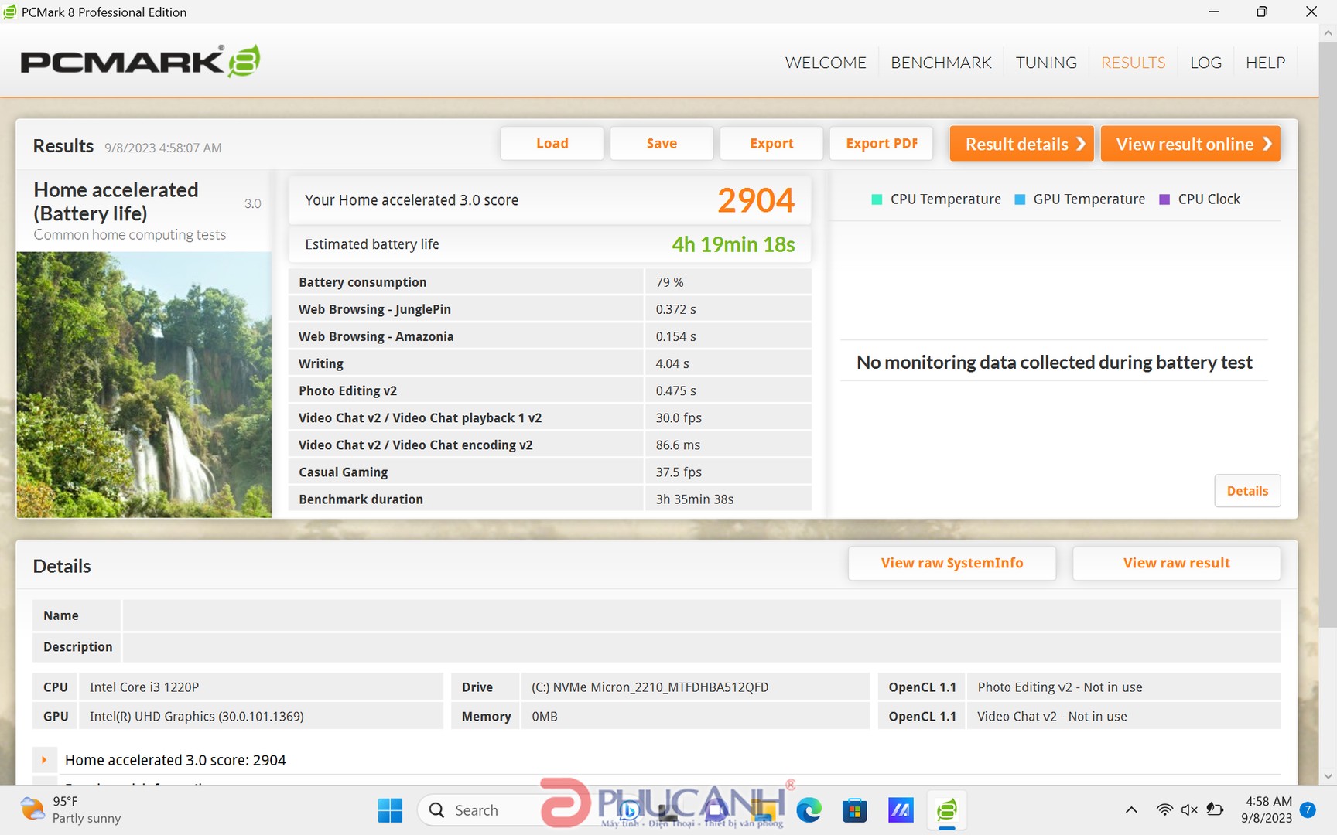This screenshot has width=1337, height=835.
Task: Click the Load results button
Action: (552, 144)
